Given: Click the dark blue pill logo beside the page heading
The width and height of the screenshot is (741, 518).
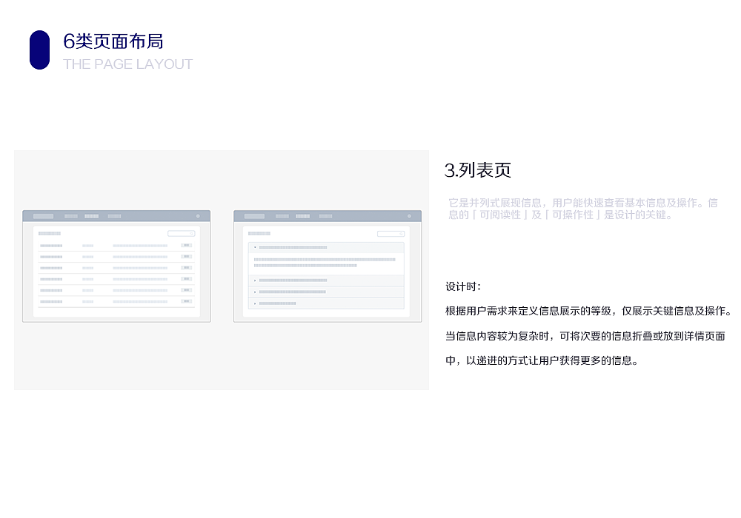Looking at the screenshot, I should [x=39, y=50].
